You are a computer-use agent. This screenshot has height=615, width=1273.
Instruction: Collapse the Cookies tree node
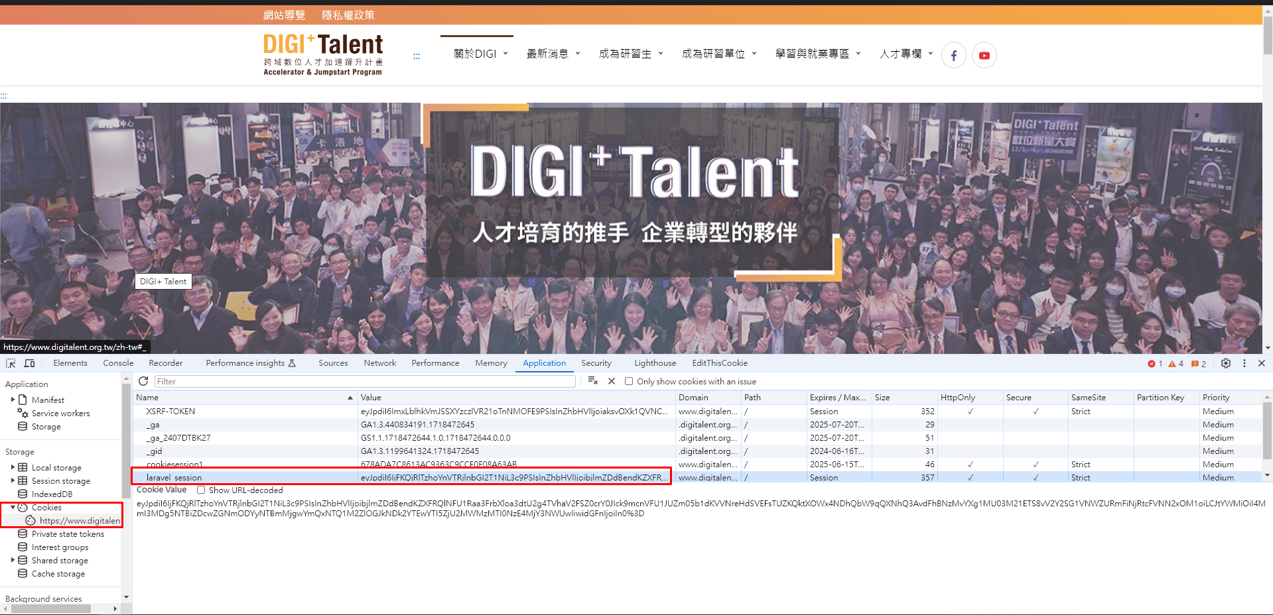point(13,507)
